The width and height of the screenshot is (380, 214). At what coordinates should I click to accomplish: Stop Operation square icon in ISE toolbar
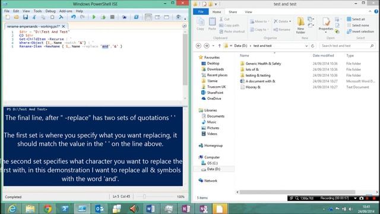(112, 17)
